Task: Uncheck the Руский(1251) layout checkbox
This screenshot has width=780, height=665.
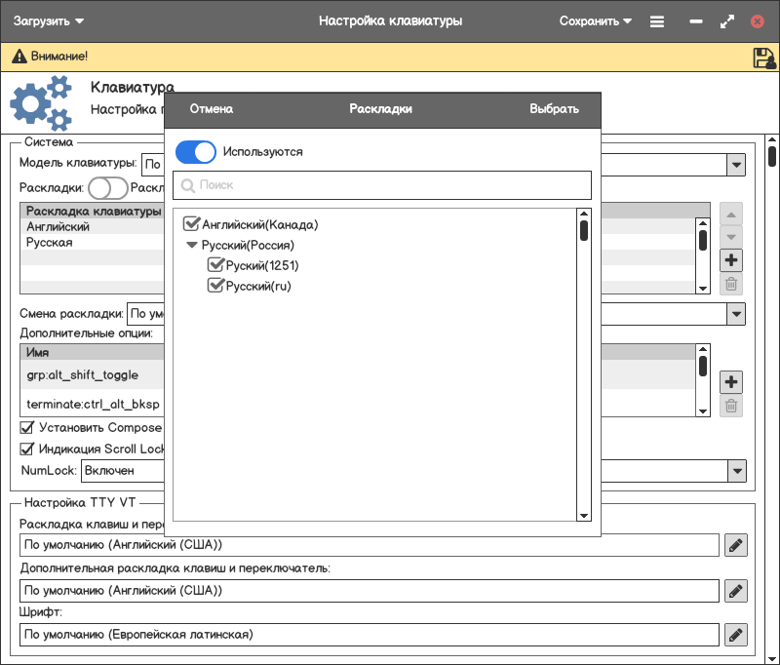Action: 216,265
